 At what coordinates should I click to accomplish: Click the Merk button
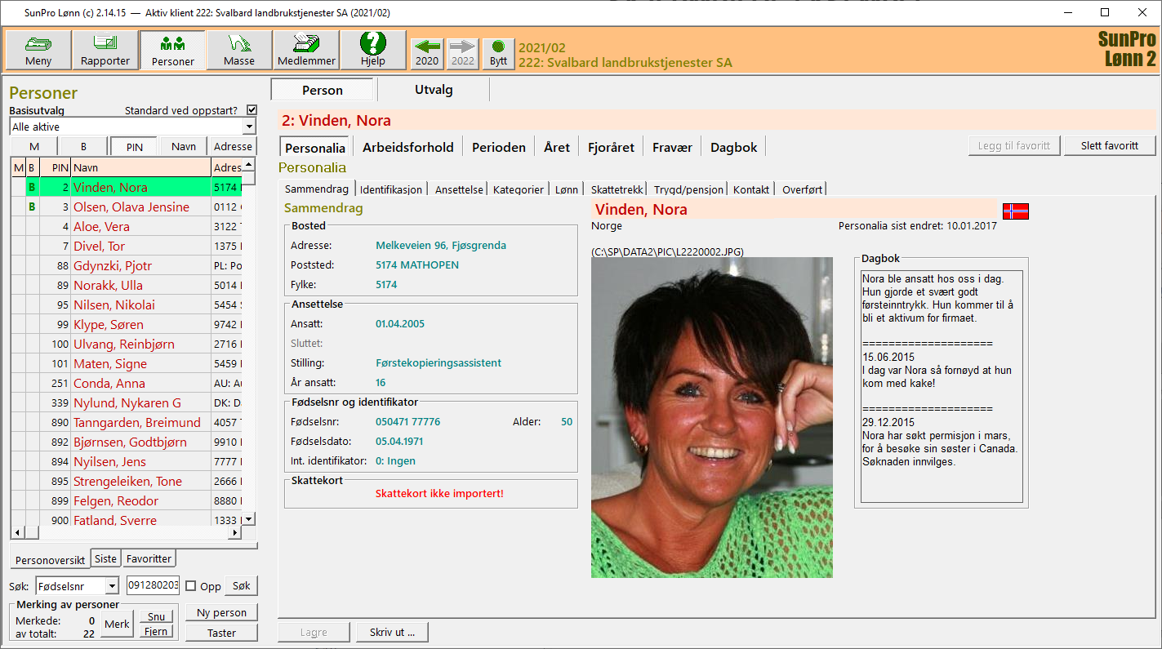point(118,624)
